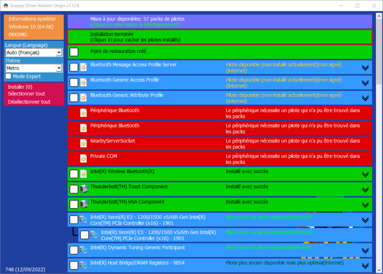Click the NearbyServerSocket row name
Viewport: 383px width, 274px height.
pyautogui.click(x=113, y=141)
